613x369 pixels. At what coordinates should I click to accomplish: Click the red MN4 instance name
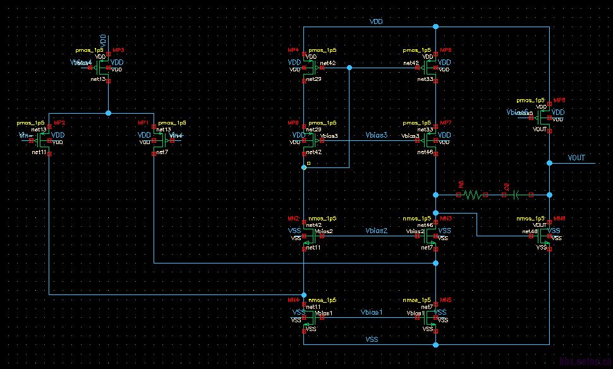[x=294, y=299]
